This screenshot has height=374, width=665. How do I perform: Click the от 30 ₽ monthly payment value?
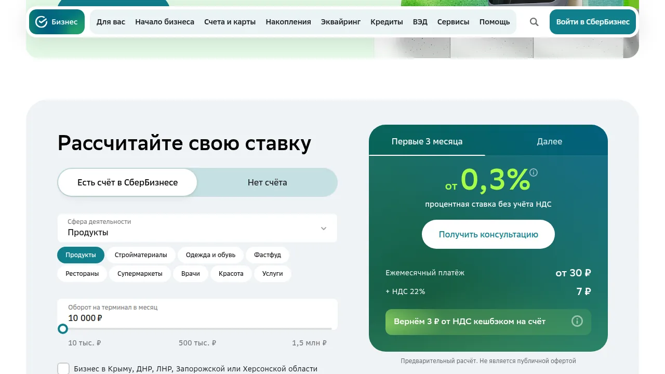pyautogui.click(x=574, y=273)
